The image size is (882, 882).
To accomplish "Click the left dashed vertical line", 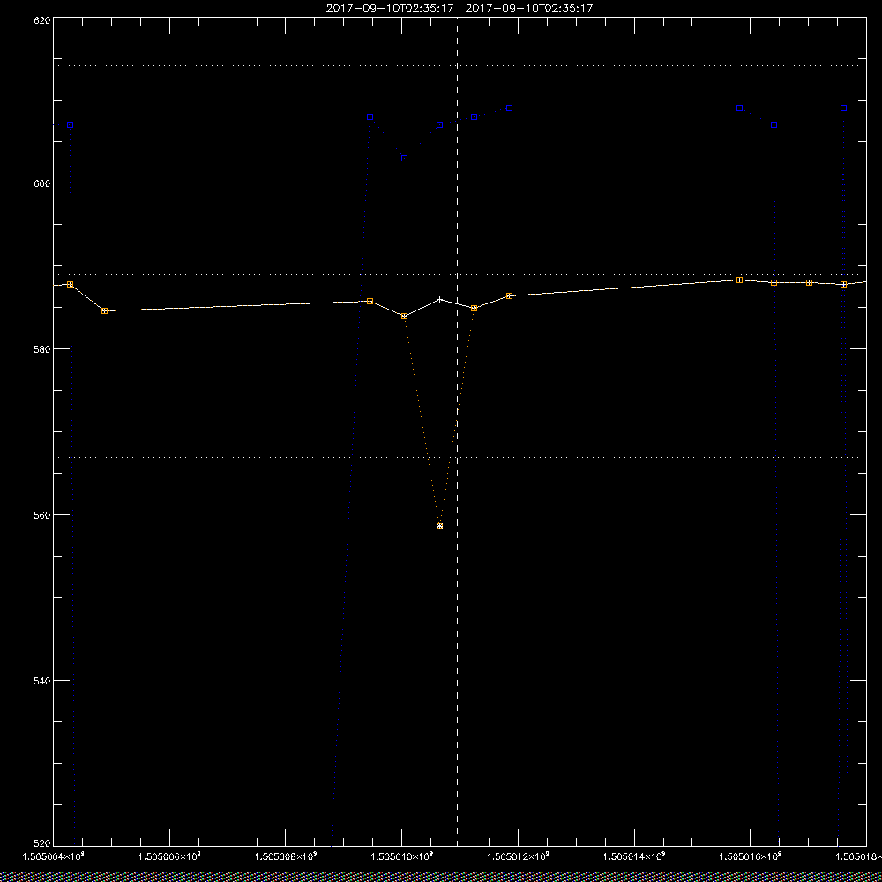I will click(x=422, y=431).
